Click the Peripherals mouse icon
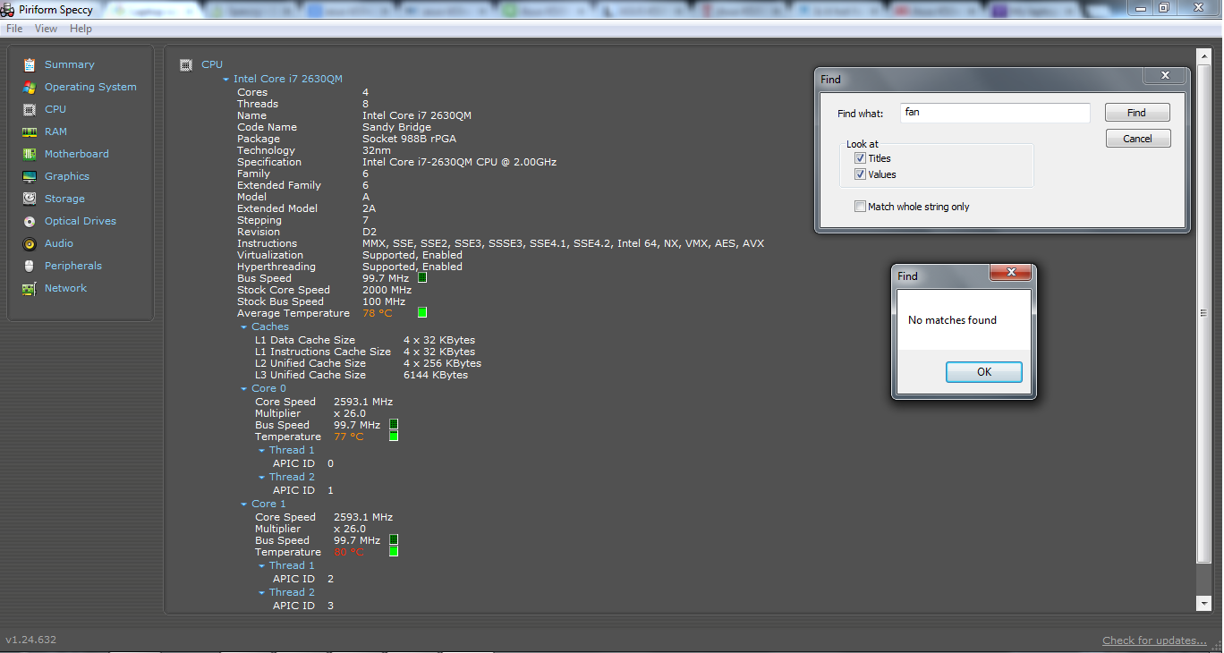Screen dimensions: 1224x653 point(30,266)
